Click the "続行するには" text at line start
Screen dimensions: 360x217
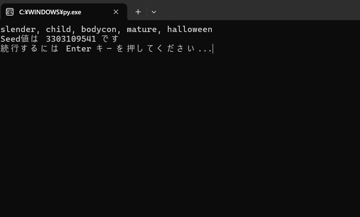29,48
